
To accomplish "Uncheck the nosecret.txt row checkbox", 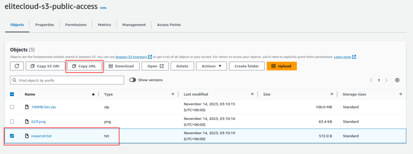I will (12, 136).
